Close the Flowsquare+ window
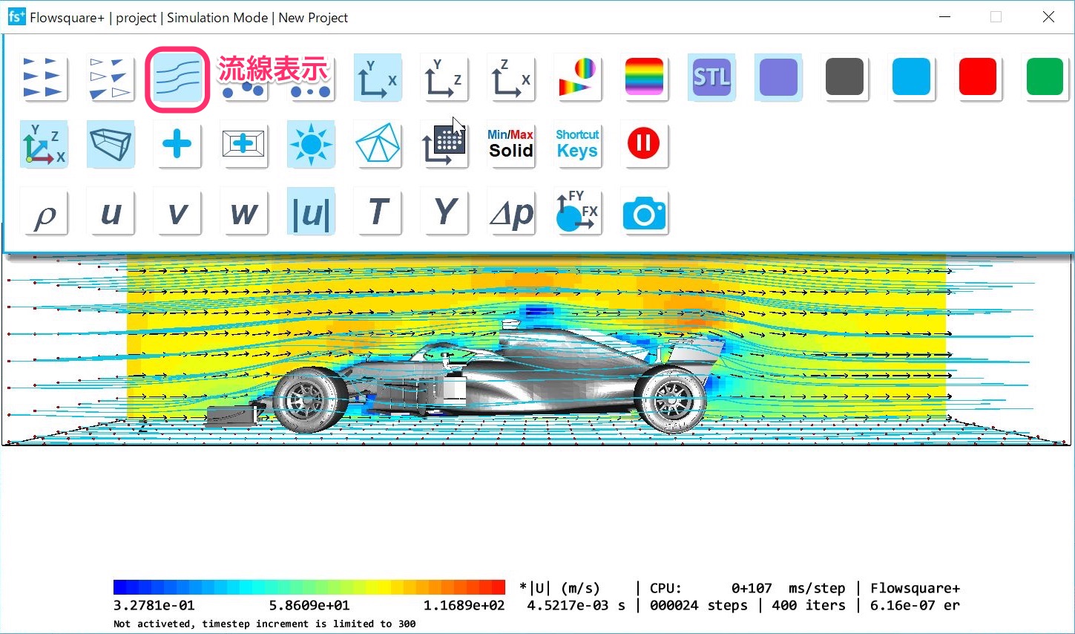1075x634 pixels. click(1048, 17)
